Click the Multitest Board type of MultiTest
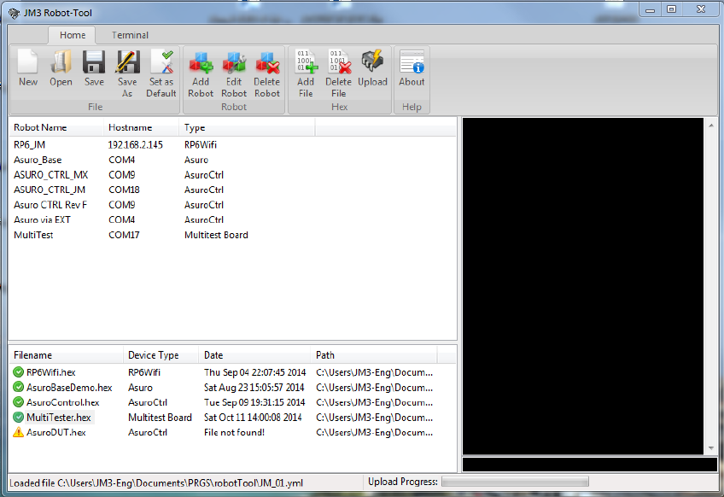Screen dimensions: 724x497 (216, 235)
